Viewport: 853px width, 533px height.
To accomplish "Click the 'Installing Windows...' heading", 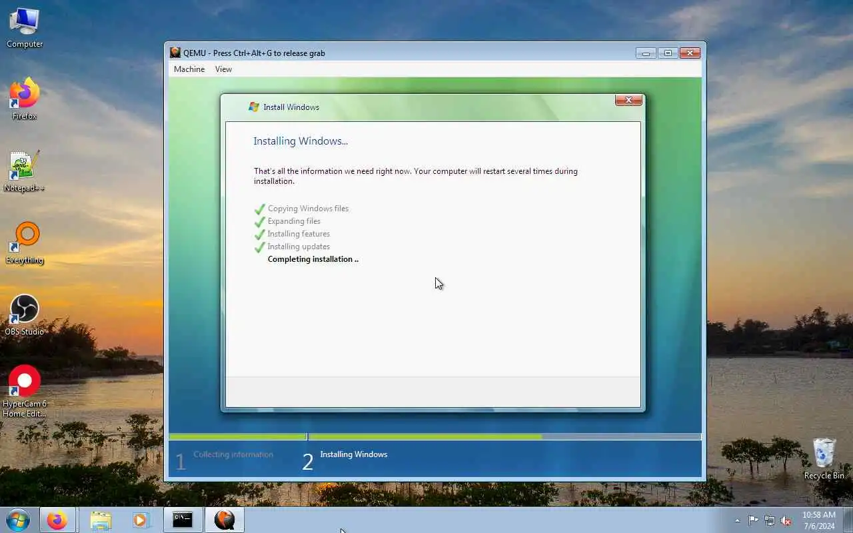I will coord(301,141).
